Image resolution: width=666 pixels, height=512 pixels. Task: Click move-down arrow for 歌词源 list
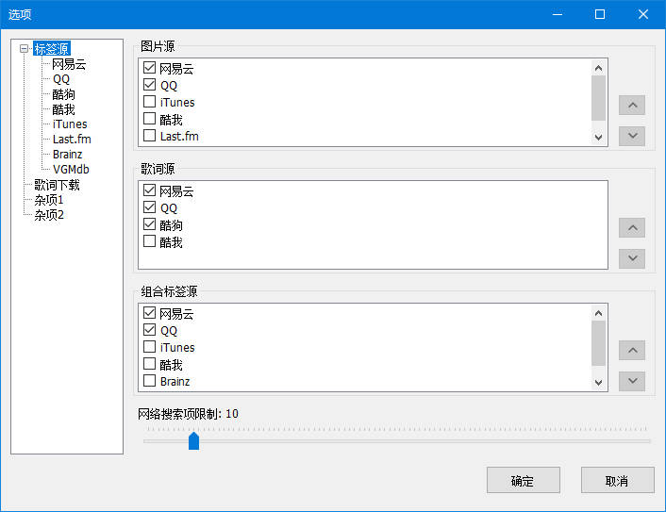(632, 258)
